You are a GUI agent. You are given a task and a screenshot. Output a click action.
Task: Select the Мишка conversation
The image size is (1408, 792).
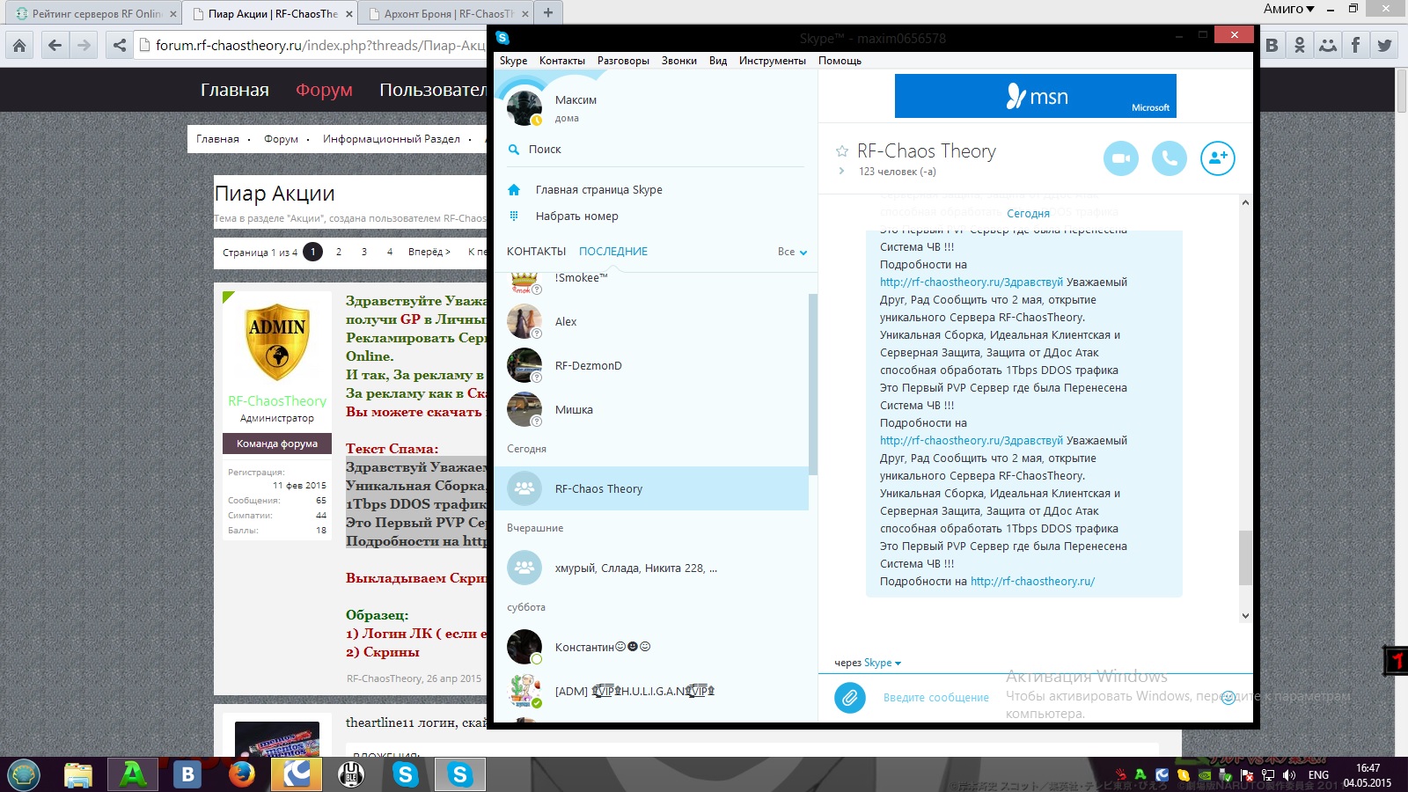pyautogui.click(x=651, y=410)
